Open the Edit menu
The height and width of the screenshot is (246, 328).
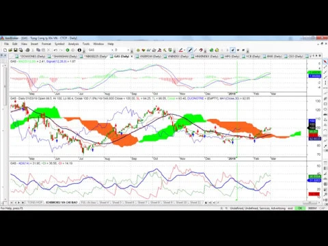pos(15,44)
